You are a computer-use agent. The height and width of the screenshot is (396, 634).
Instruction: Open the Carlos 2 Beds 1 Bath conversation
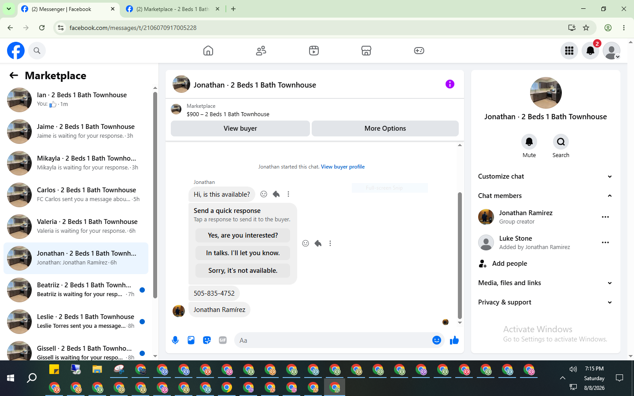pos(76,195)
